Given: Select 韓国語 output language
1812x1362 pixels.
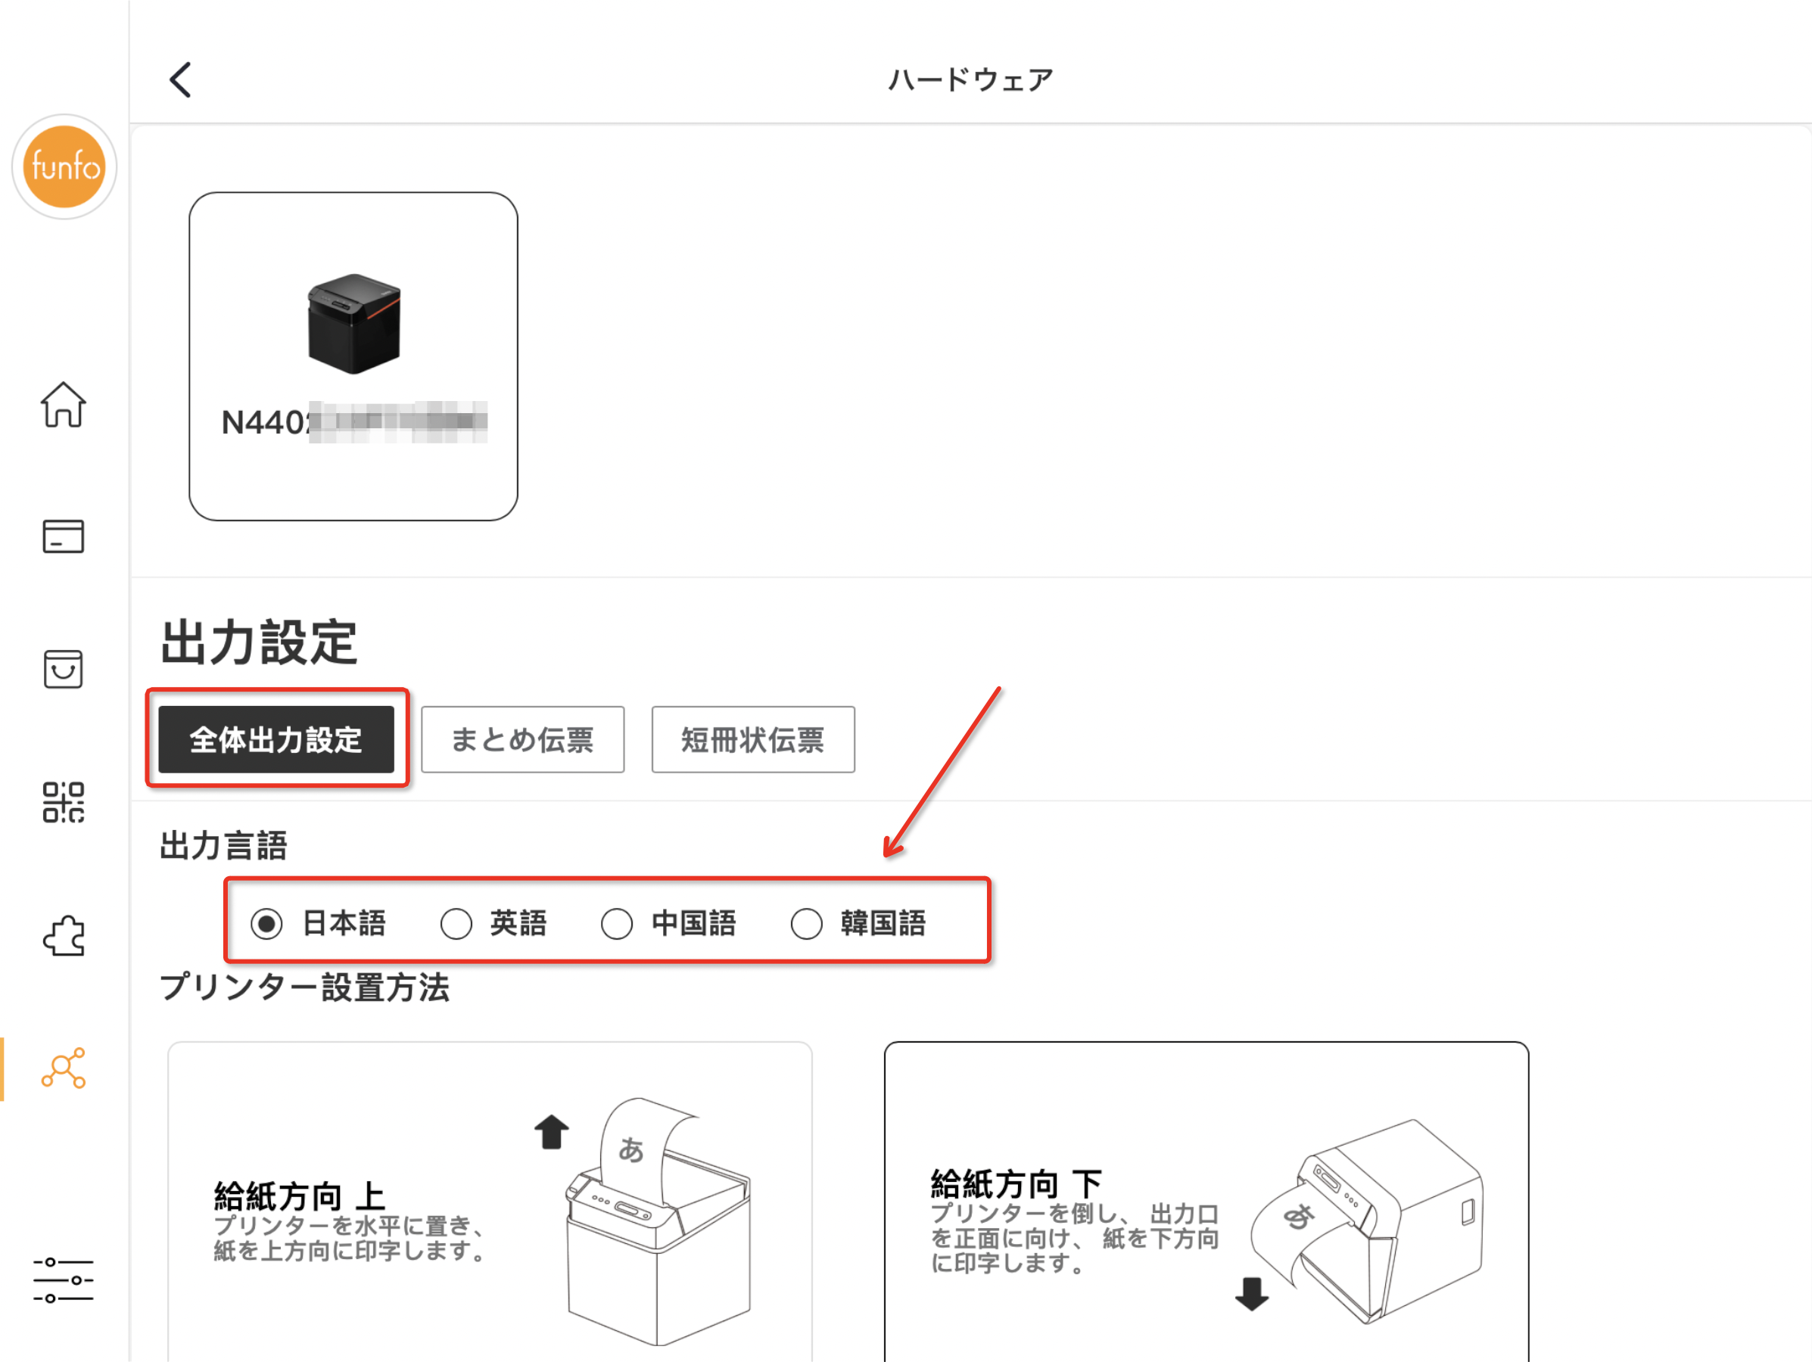Looking at the screenshot, I should 858,923.
